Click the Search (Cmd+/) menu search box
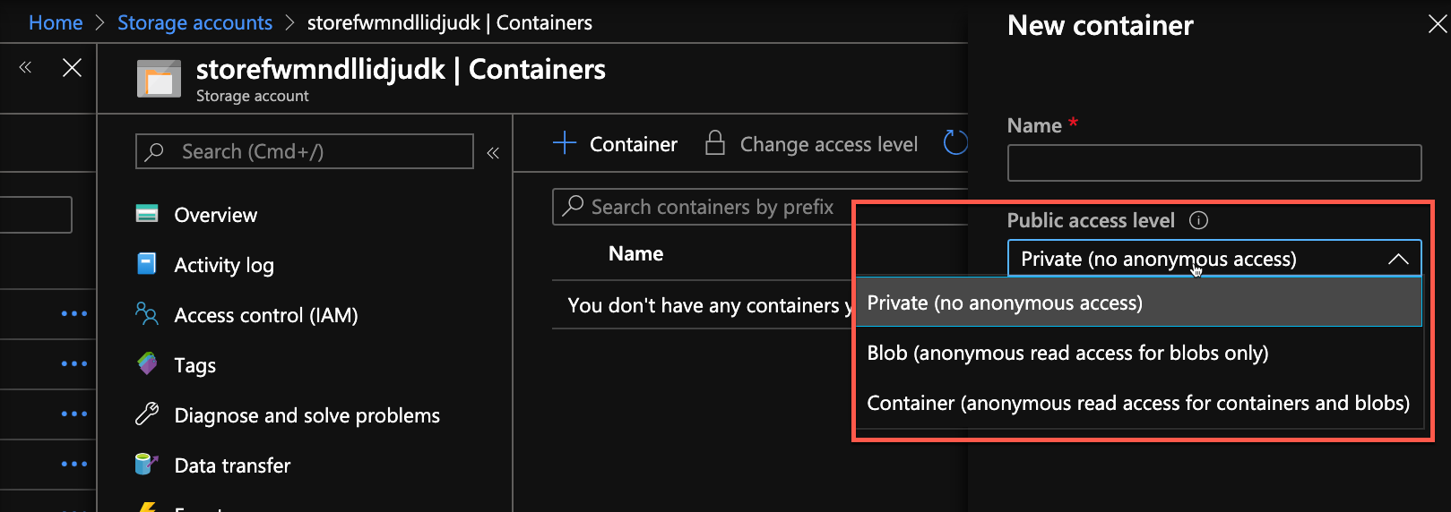Viewport: 1451px width, 512px height. pyautogui.click(x=305, y=152)
